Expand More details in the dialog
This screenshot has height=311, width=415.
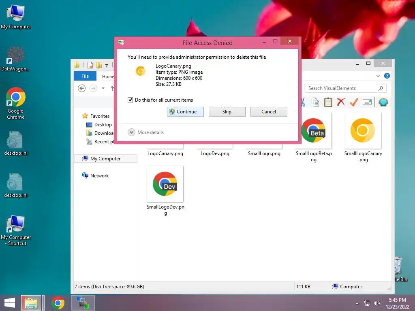145,132
